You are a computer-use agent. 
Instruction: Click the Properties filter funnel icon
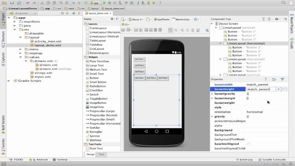pyautogui.click(x=283, y=79)
